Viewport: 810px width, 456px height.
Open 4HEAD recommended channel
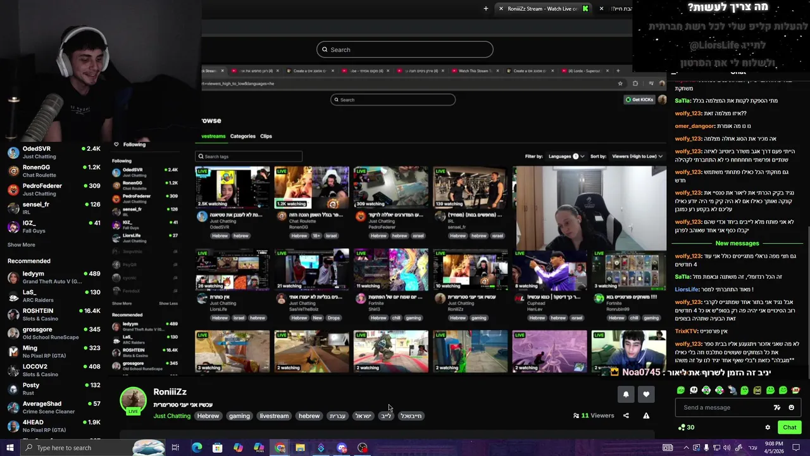click(x=54, y=426)
